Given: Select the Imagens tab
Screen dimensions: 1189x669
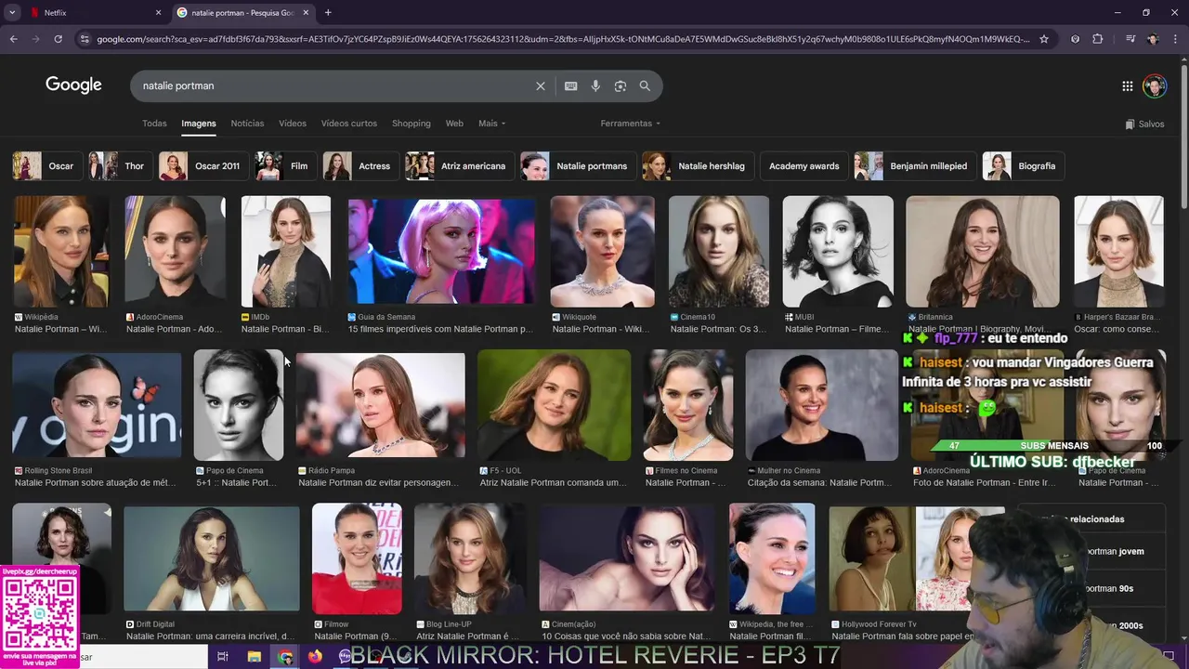Looking at the screenshot, I should 199,124.
